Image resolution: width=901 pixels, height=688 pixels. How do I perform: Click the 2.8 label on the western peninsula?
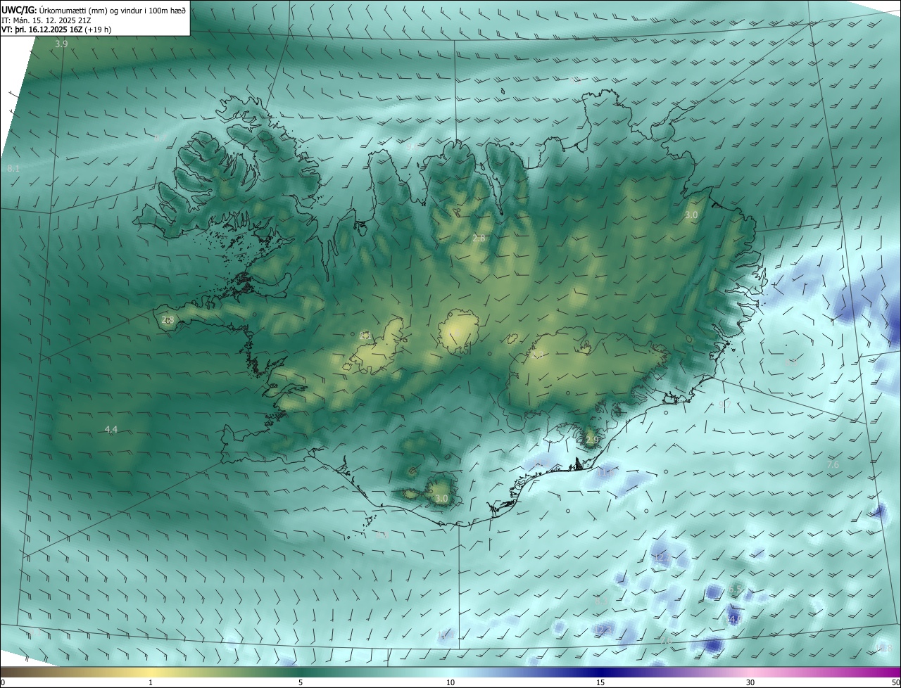click(x=168, y=319)
